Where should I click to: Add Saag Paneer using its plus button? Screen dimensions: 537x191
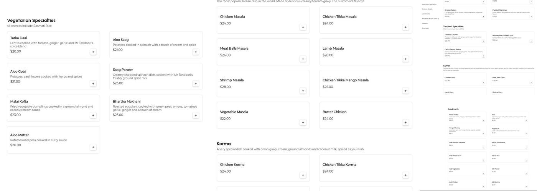pyautogui.click(x=196, y=84)
